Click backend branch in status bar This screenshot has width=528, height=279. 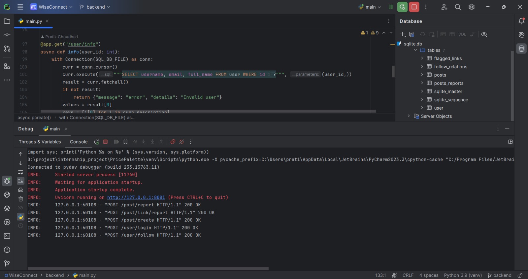pos(499,275)
